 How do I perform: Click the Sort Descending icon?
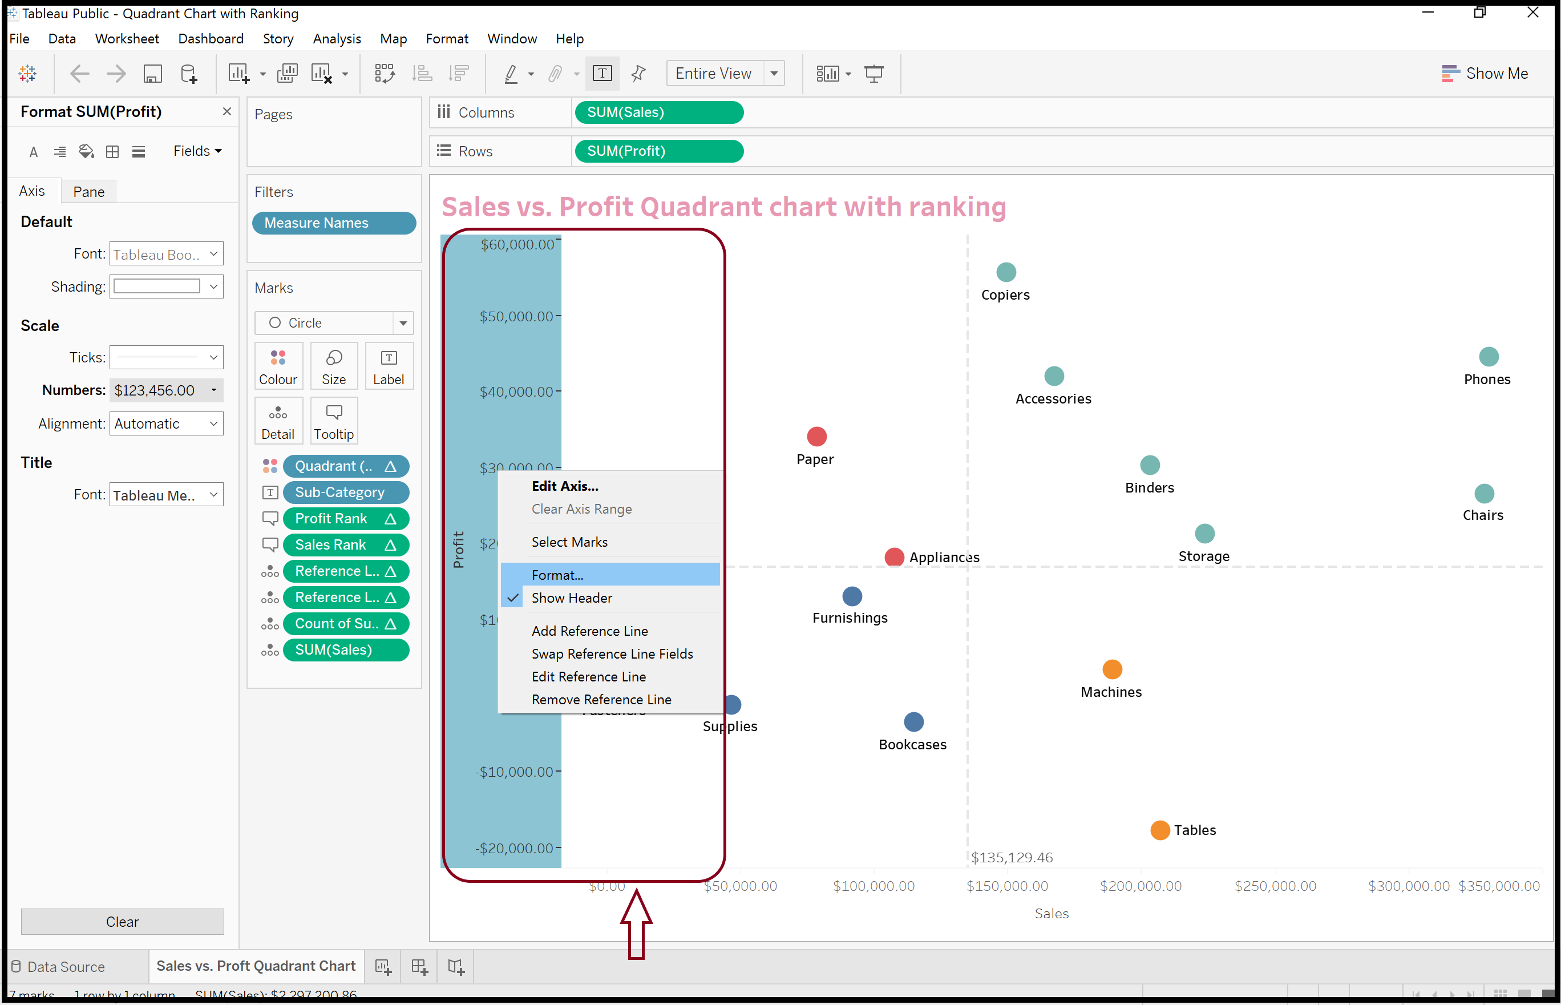pyautogui.click(x=459, y=73)
